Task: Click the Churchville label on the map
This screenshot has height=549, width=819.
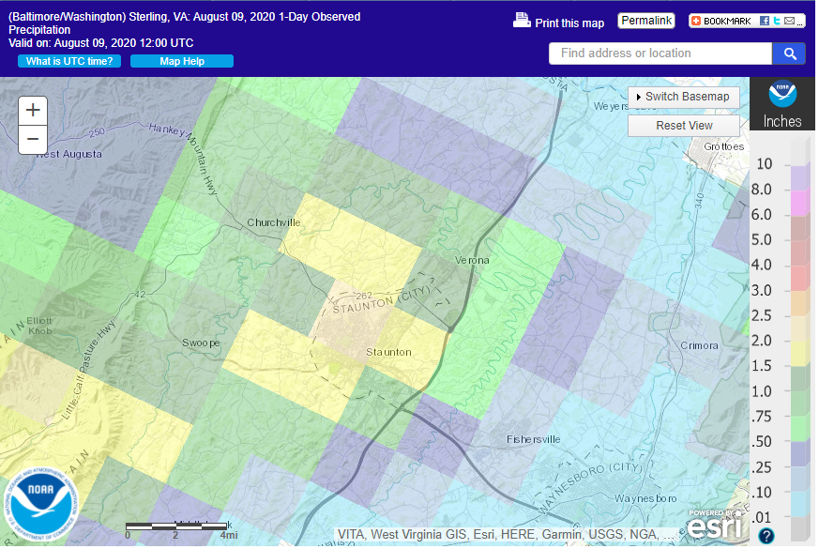Action: (x=275, y=223)
